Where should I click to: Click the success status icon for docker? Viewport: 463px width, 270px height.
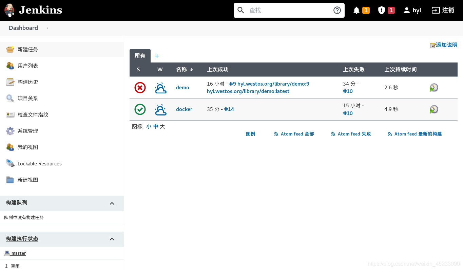point(140,109)
